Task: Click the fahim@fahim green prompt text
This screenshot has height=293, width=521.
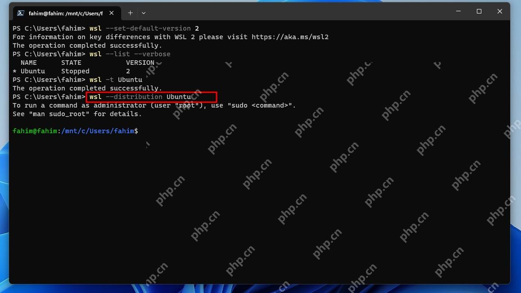Action: pyautogui.click(x=35, y=131)
